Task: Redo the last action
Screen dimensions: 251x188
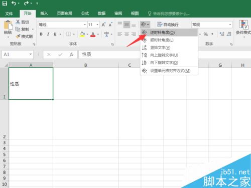Action: click(x=26, y=3)
